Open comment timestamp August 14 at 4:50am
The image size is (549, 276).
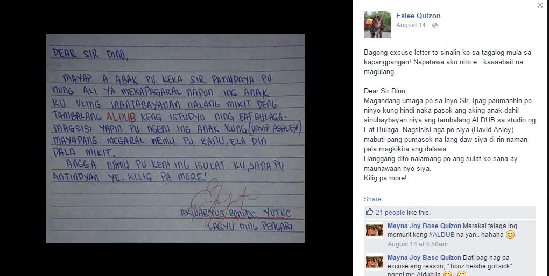coord(417,244)
